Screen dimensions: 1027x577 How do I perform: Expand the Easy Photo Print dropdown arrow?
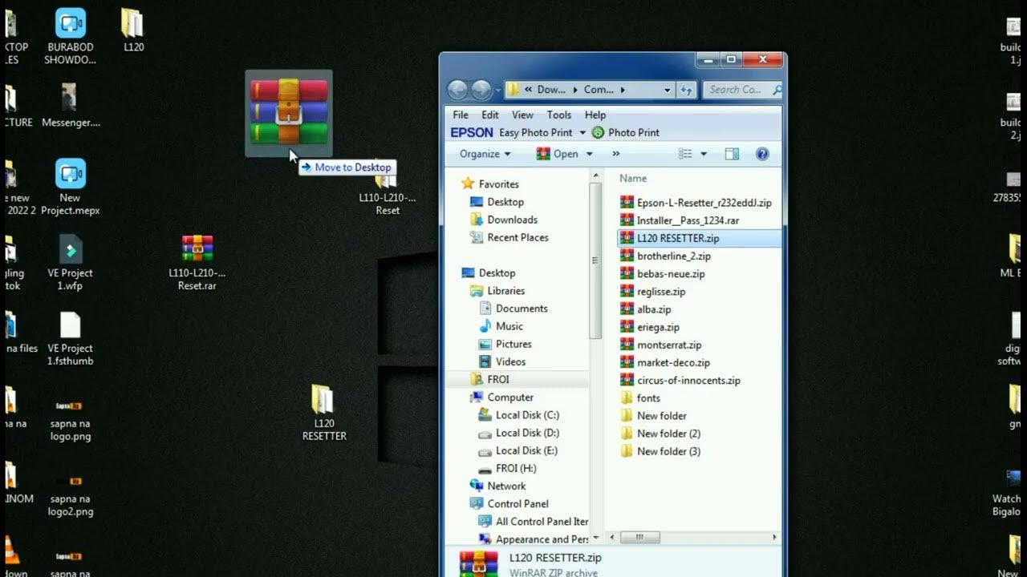tap(583, 132)
